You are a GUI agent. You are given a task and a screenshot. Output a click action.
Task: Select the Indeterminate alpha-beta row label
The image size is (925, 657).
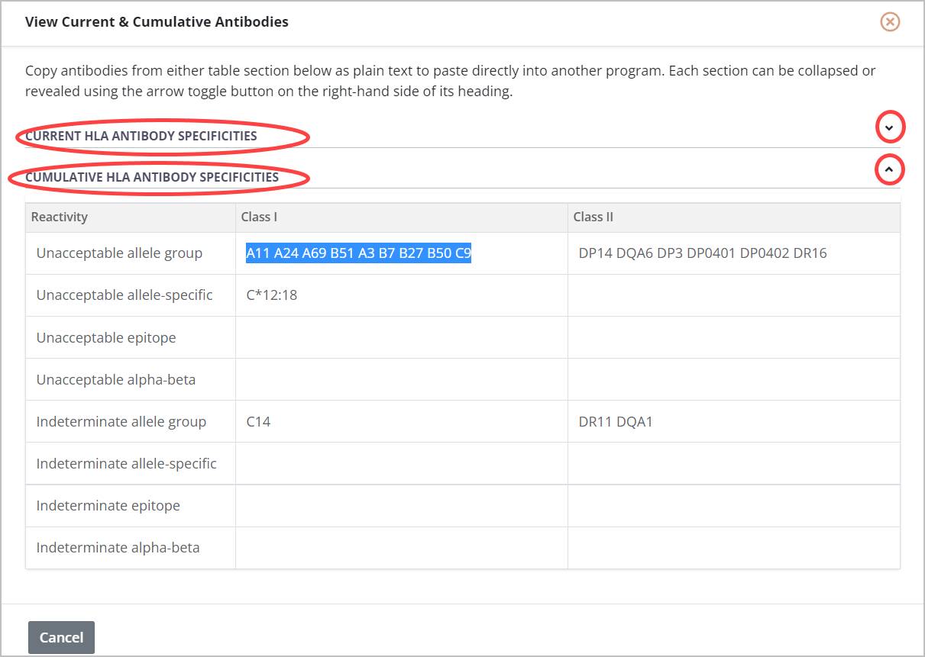(118, 547)
